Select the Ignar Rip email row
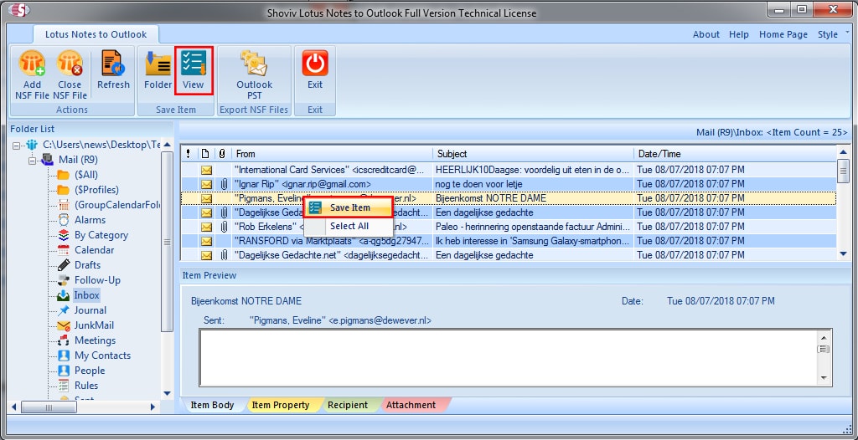Image resolution: width=858 pixels, height=440 pixels. click(509, 184)
